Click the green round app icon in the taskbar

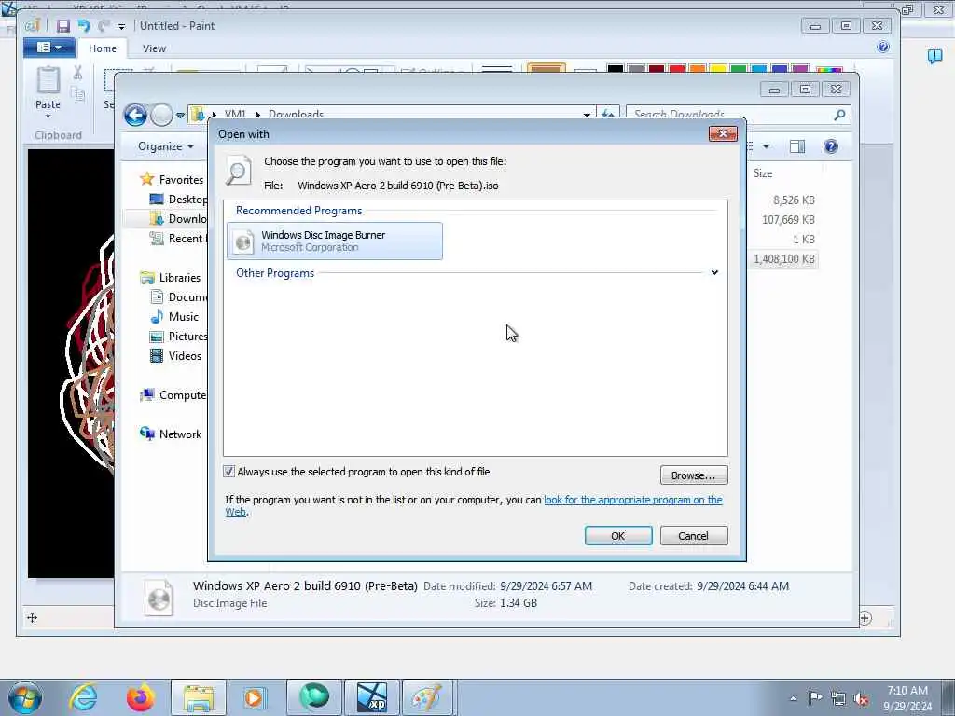[313, 697]
